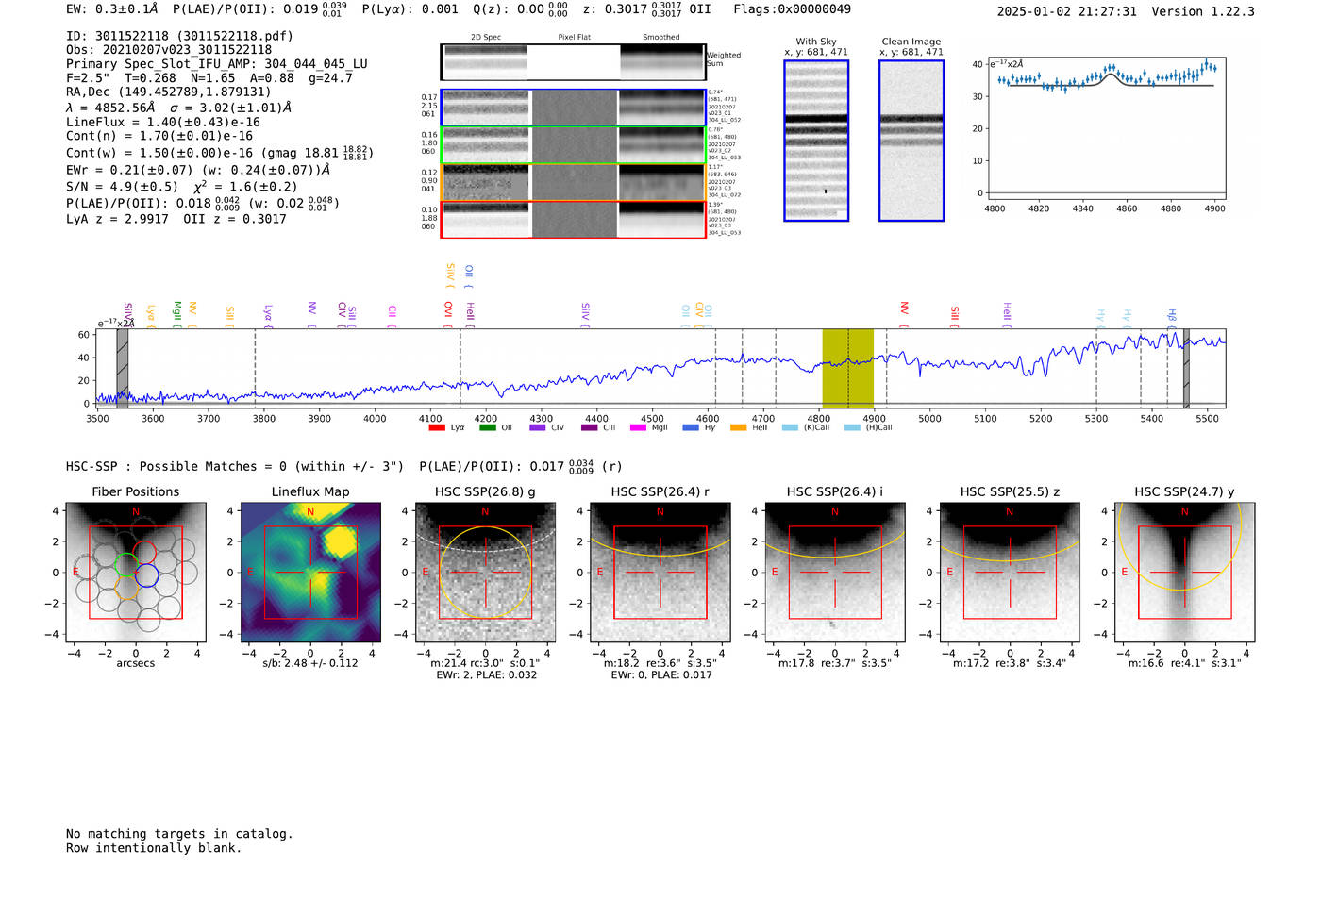Select the 2D Spec column header
The height and width of the screenshot is (899, 1321).
486,38
